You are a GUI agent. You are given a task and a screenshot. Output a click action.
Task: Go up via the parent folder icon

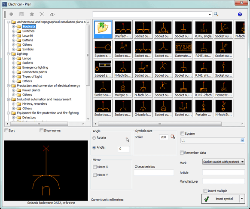pos(103,29)
